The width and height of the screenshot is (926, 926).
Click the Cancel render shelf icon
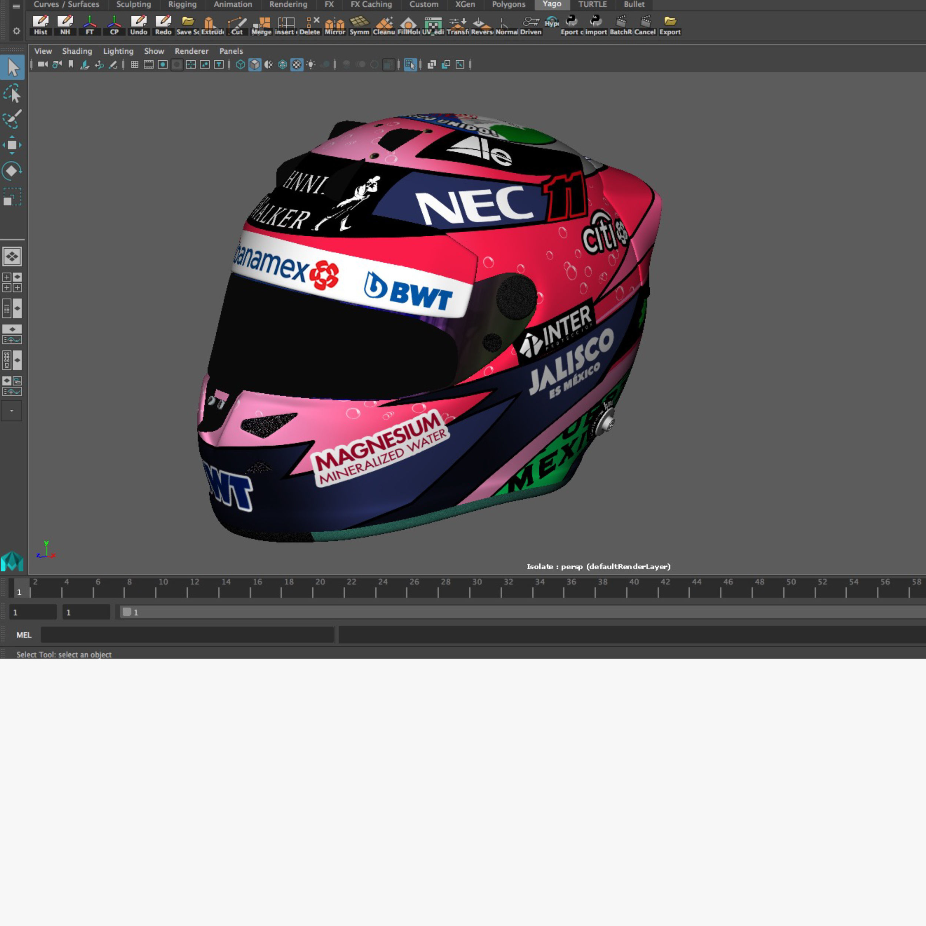tap(645, 26)
